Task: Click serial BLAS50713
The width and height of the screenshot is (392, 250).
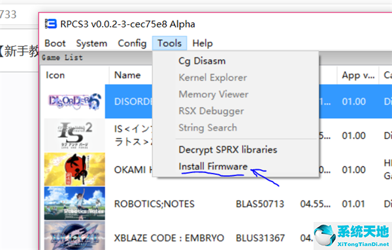Action: click(x=260, y=204)
